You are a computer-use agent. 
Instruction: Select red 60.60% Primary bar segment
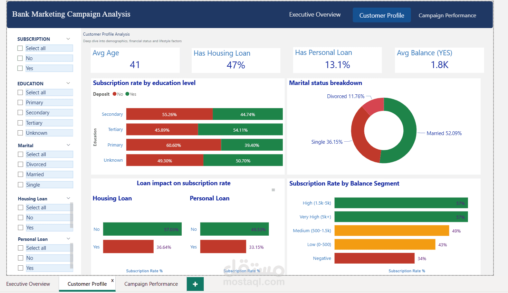[174, 145]
